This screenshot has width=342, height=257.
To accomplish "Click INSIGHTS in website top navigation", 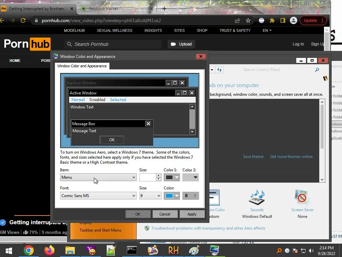I will (153, 30).
